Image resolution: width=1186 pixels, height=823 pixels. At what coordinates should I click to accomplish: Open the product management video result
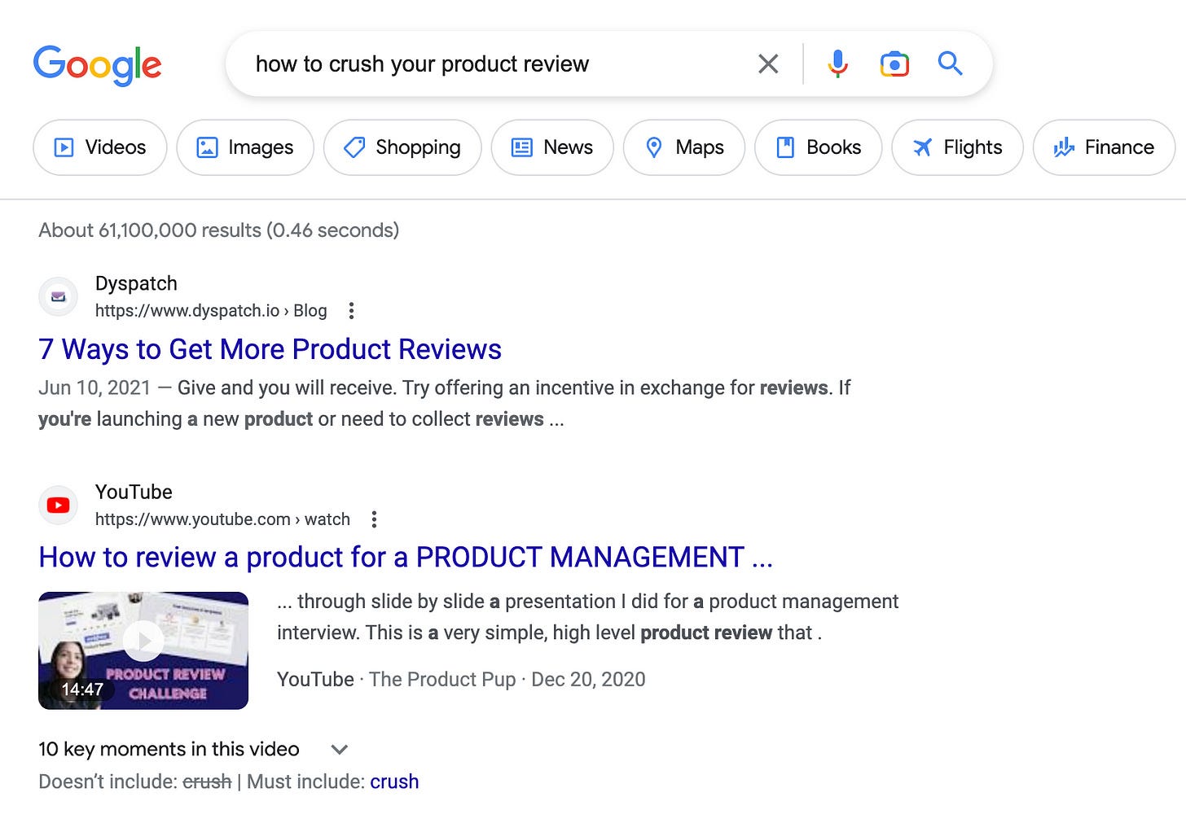[x=406, y=558]
